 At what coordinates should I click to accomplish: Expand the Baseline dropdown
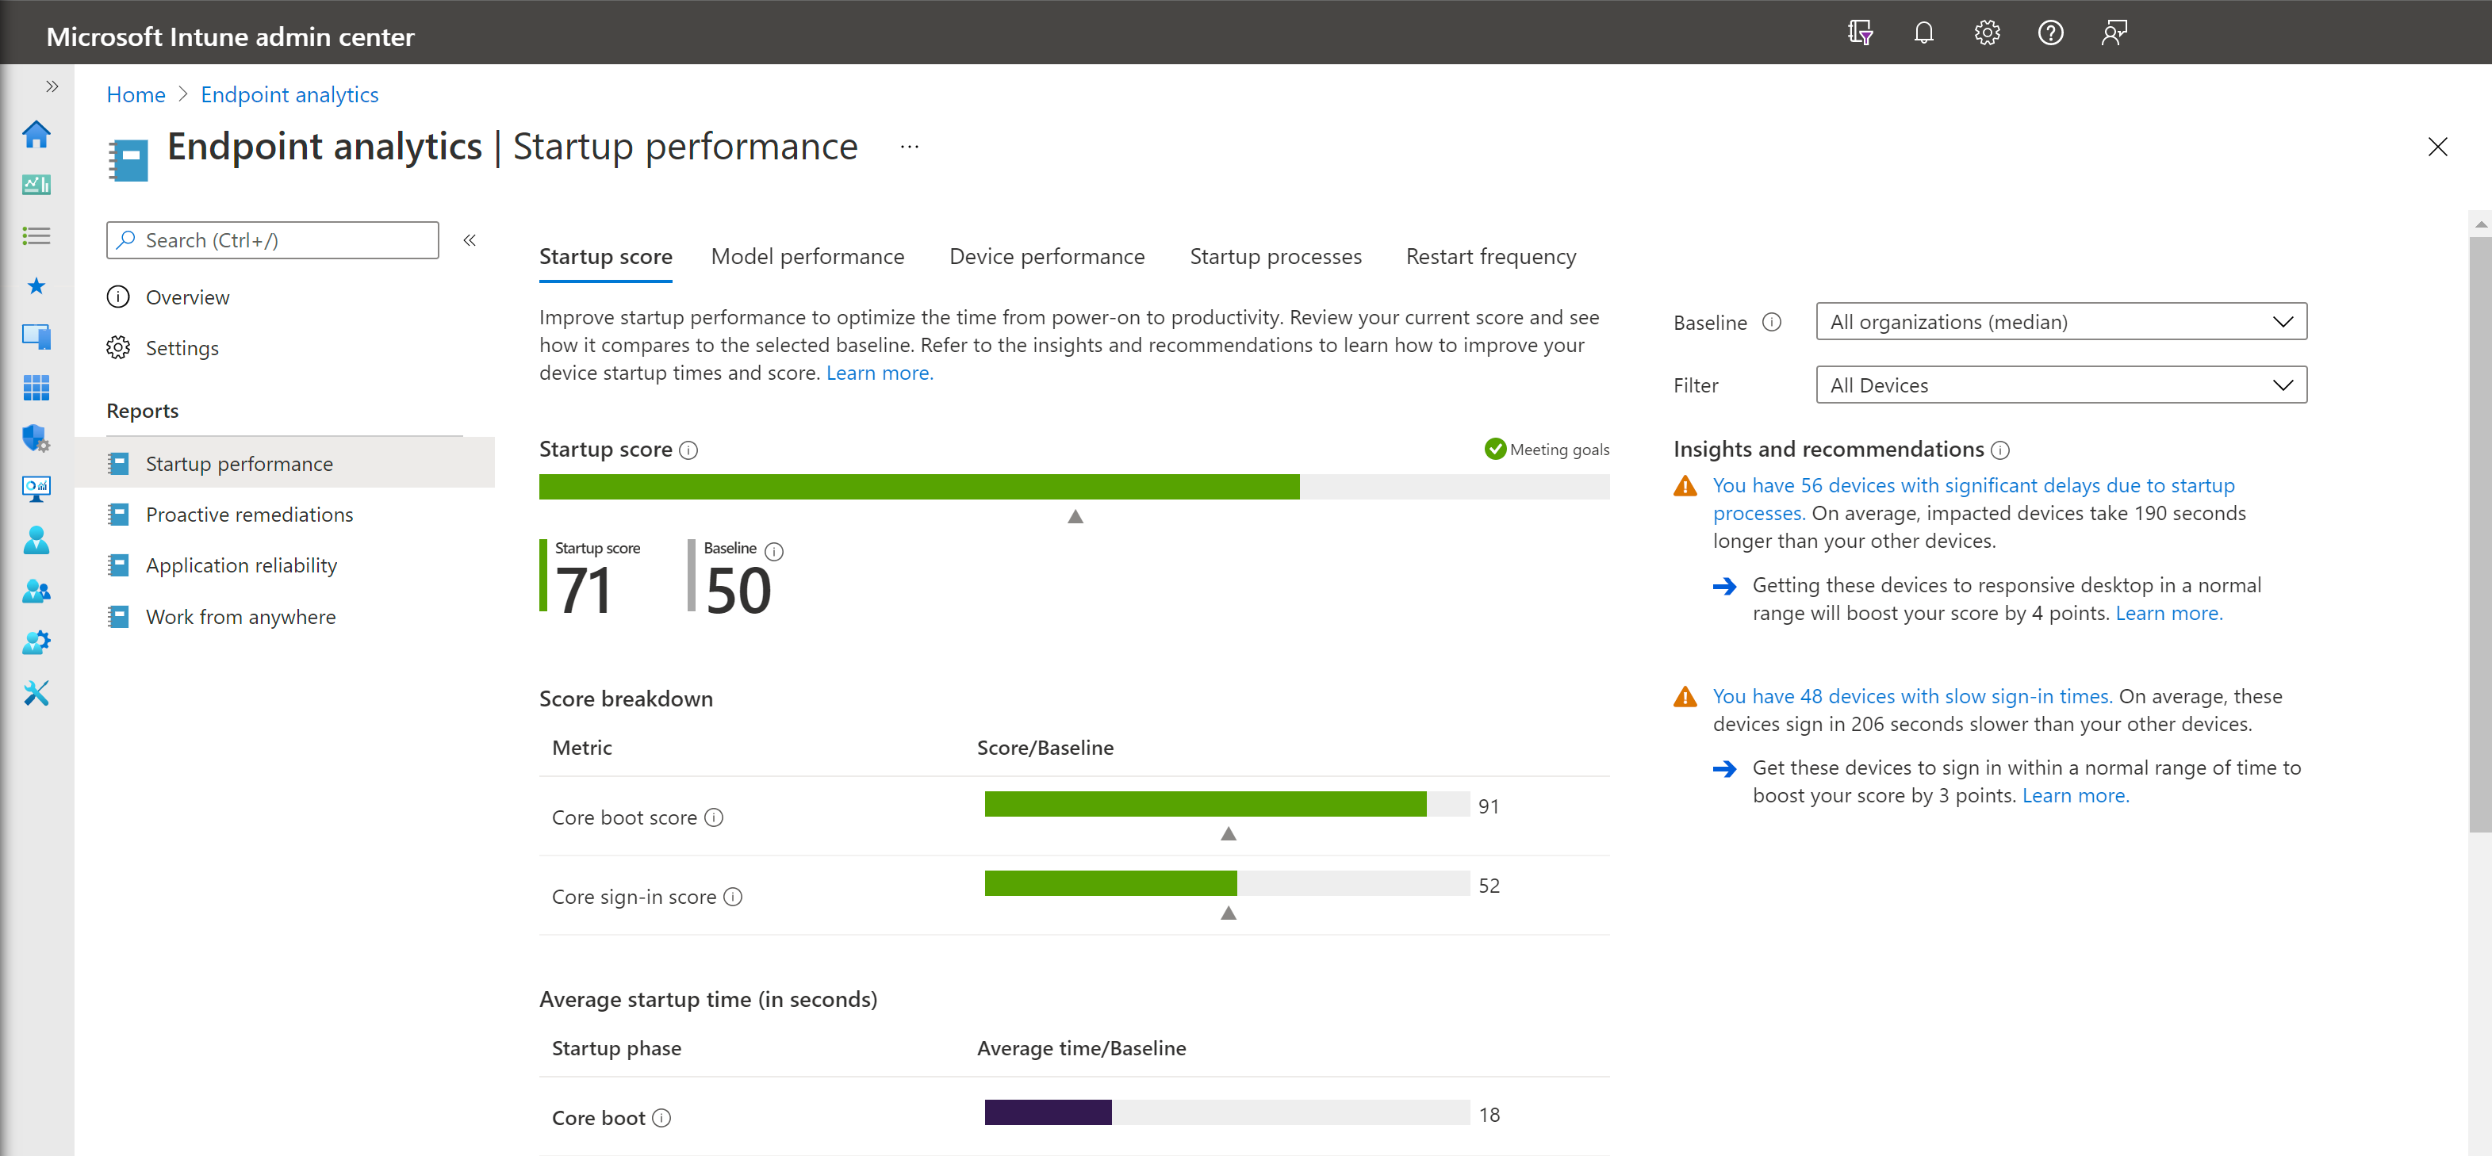(2061, 322)
